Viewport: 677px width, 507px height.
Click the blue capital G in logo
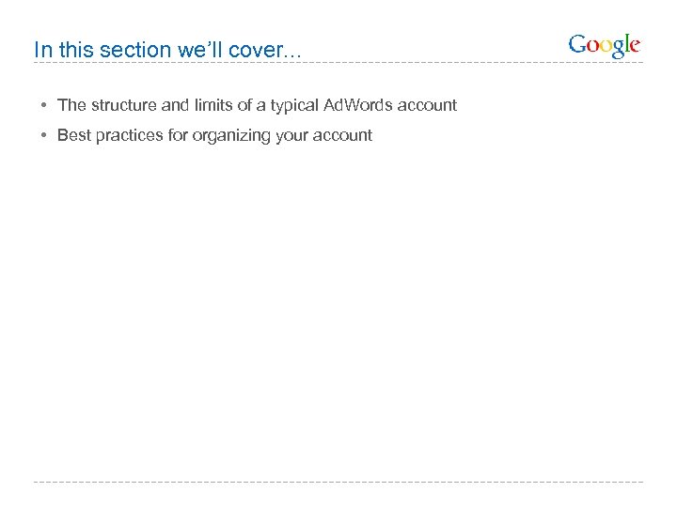(577, 45)
